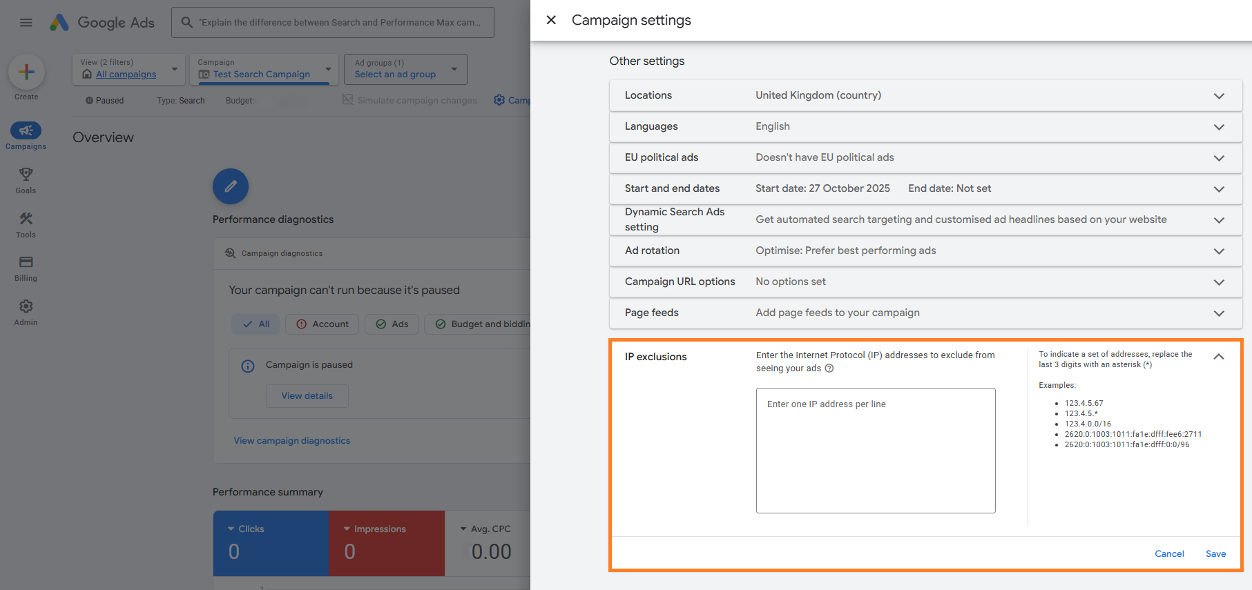Click the Create plus button
This screenshot has width=1252, height=590.
point(26,72)
